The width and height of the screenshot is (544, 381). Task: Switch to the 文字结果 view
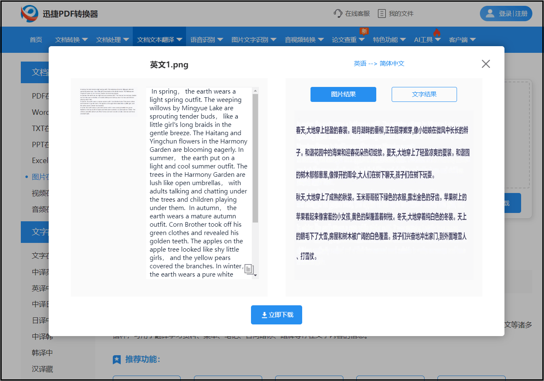424,94
